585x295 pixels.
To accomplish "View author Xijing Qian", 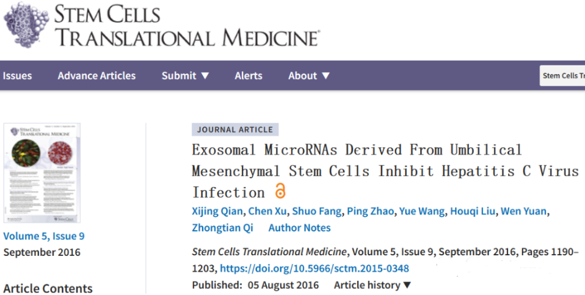I will [217, 211].
